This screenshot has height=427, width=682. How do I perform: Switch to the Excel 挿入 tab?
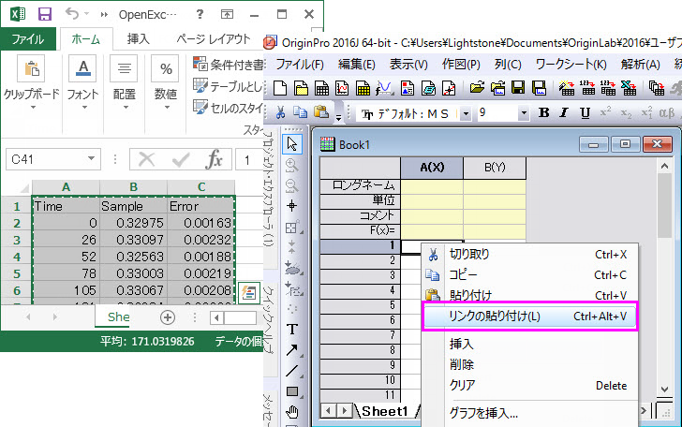[139, 39]
